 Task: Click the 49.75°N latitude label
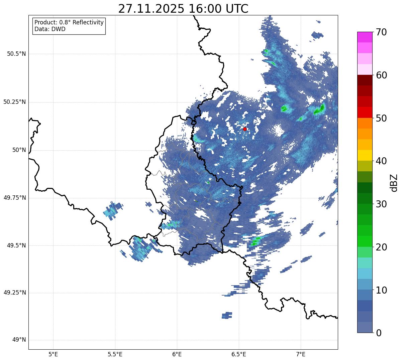click(15, 198)
